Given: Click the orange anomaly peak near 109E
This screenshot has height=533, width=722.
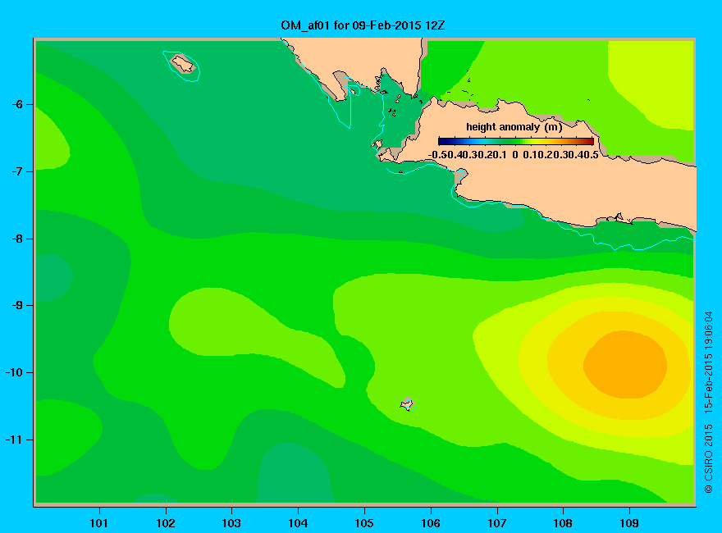Looking at the screenshot, I should tap(625, 365).
